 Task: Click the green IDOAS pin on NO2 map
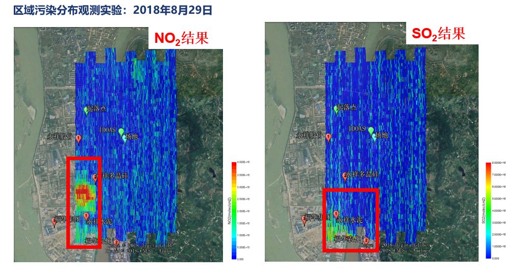click(x=121, y=133)
